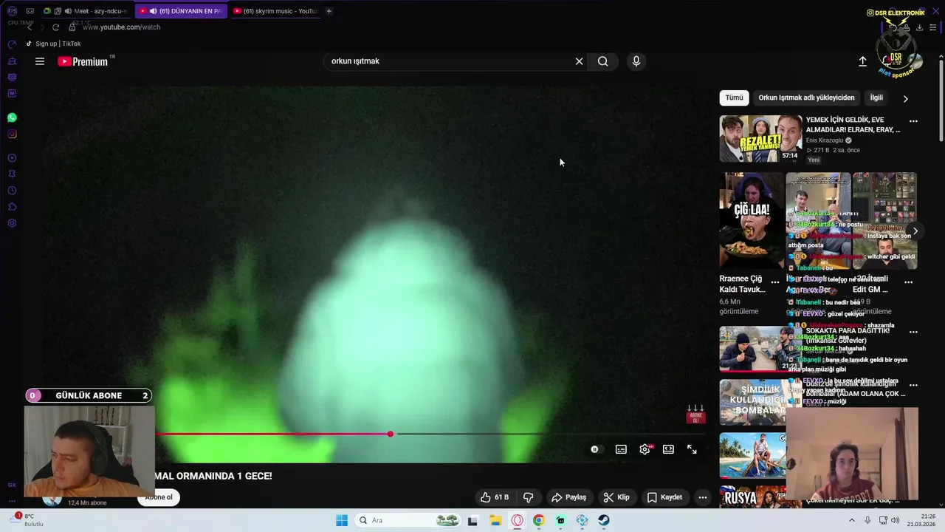This screenshot has width=945, height=532.
Task: Clear the search text with the X
Action: click(579, 61)
